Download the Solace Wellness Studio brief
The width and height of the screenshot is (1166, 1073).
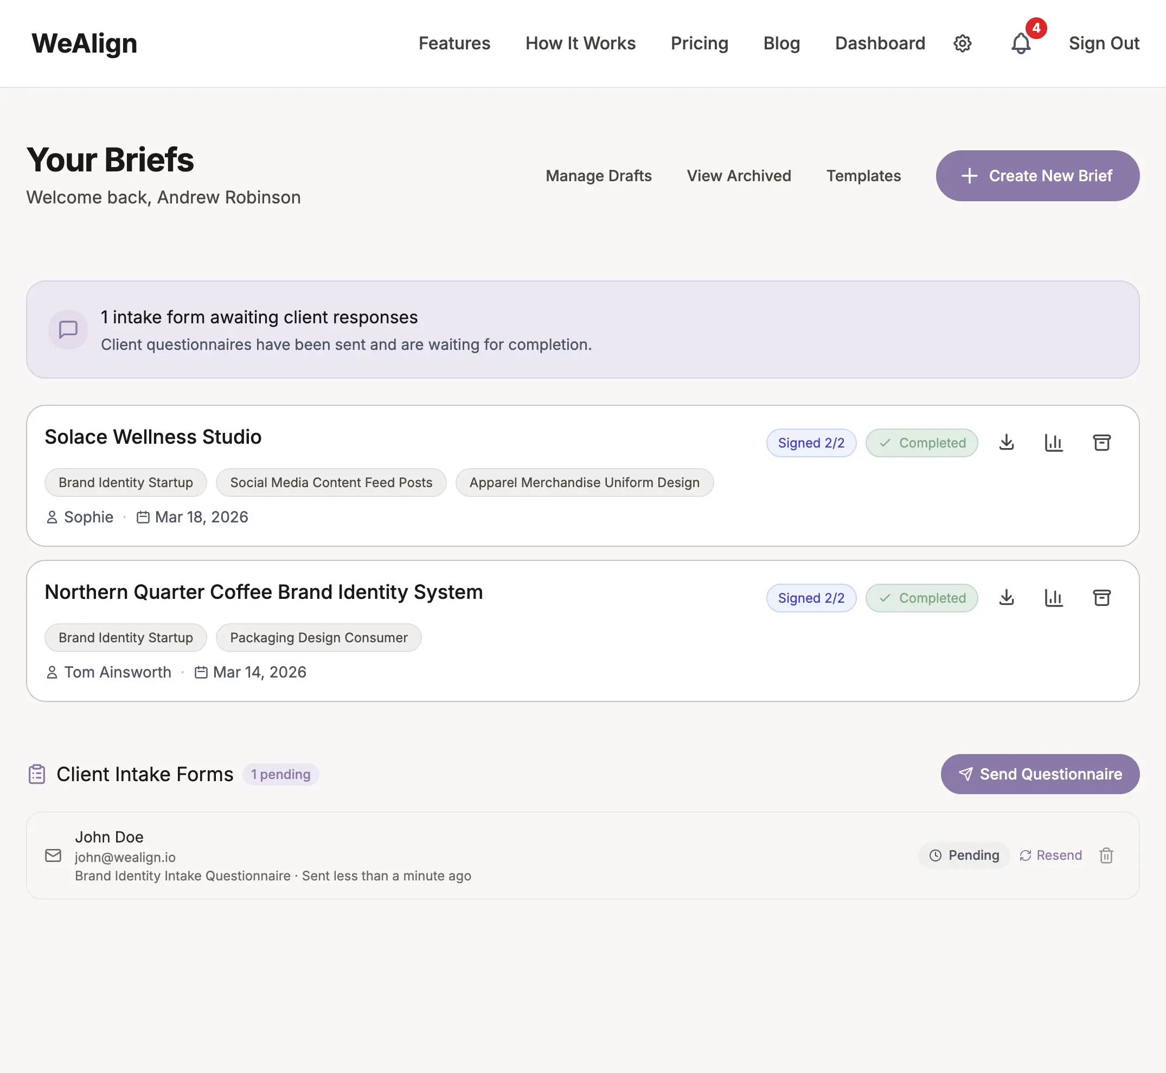(1007, 443)
